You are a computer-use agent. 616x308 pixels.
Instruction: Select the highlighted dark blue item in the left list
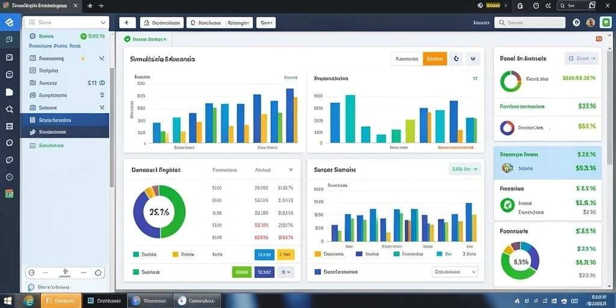pos(65,120)
